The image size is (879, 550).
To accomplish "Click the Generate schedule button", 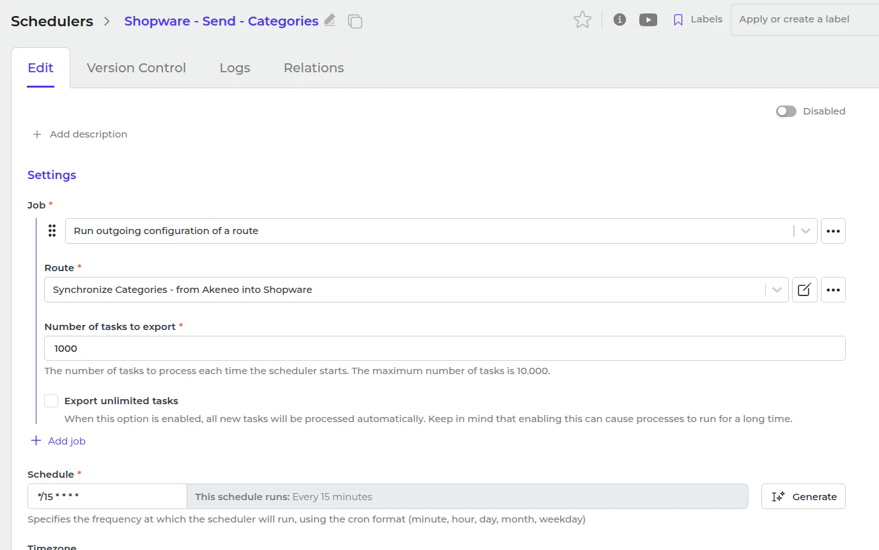I will click(x=804, y=496).
